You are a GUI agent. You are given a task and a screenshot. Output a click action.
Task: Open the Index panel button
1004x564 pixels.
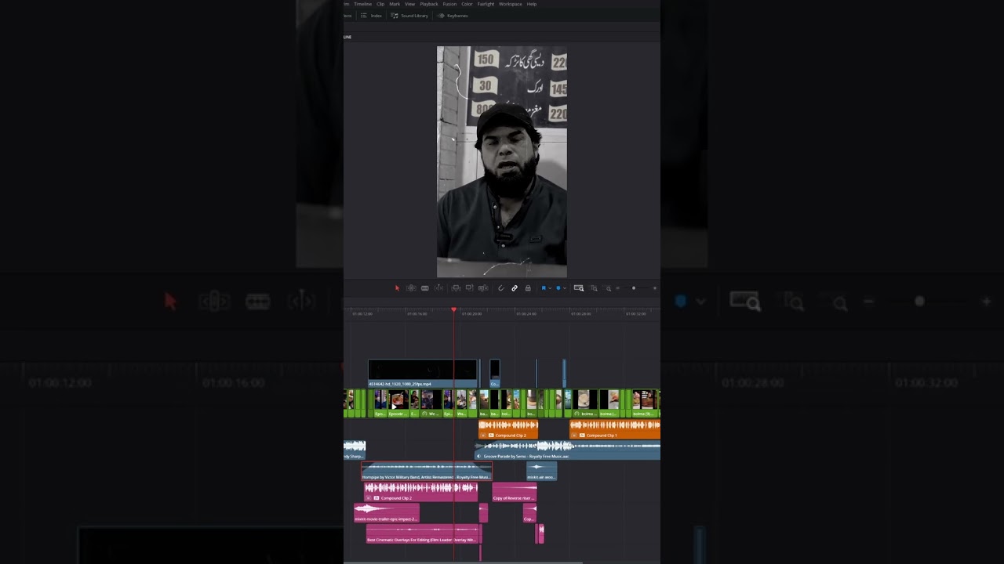pos(371,16)
